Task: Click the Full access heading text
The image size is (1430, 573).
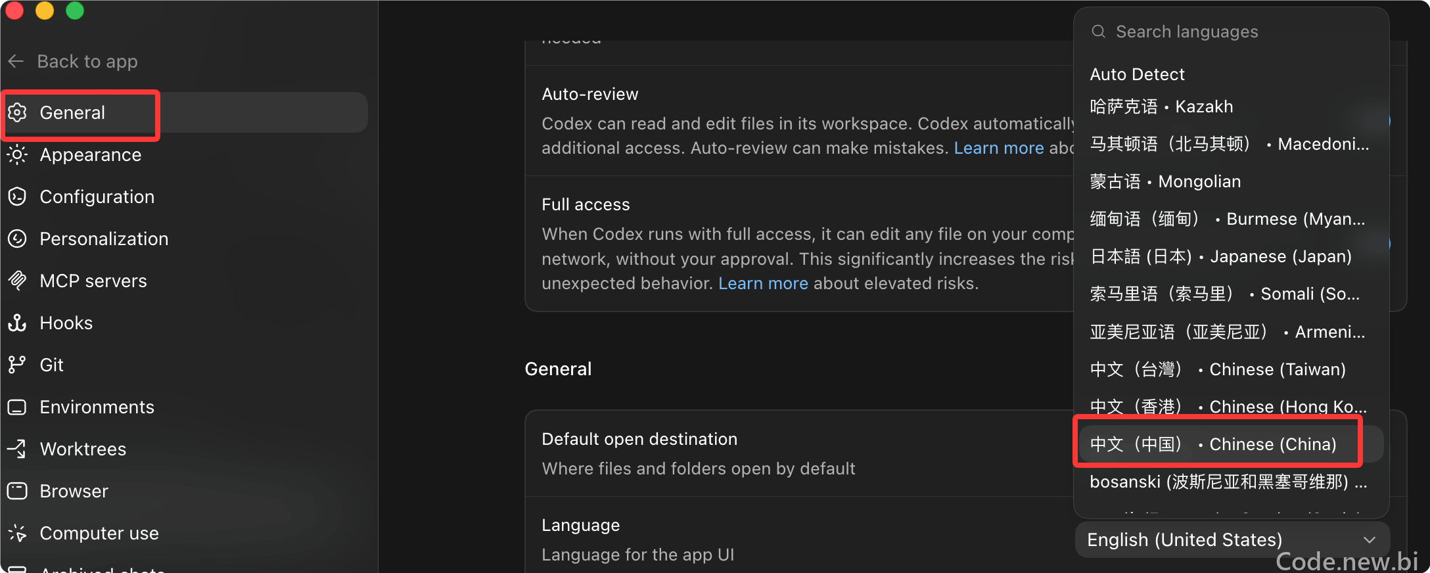Action: (x=586, y=205)
